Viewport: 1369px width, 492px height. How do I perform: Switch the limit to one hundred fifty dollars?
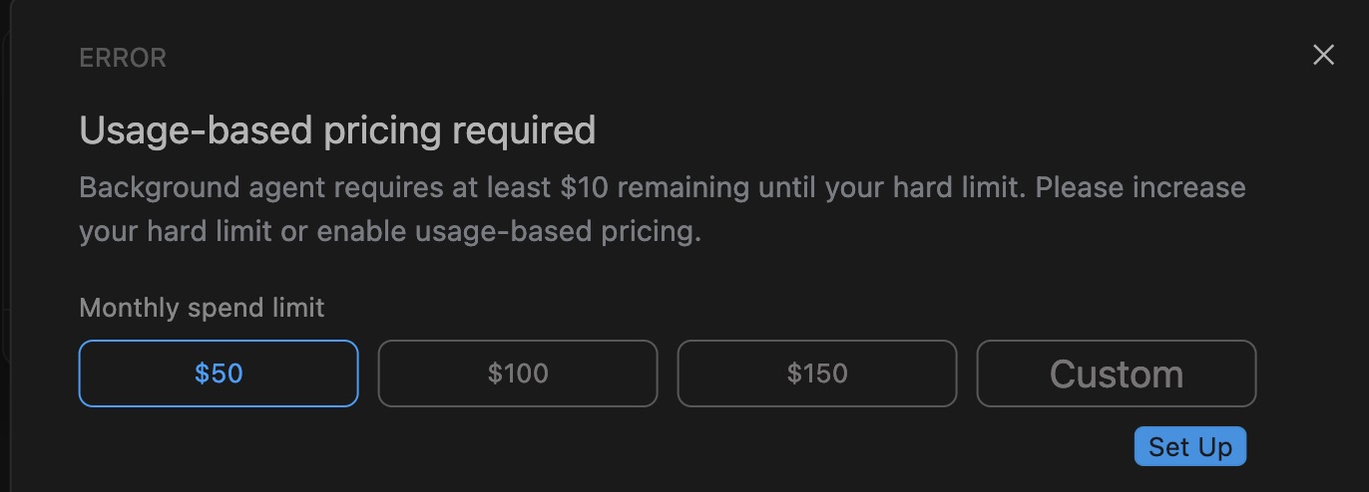click(x=817, y=373)
